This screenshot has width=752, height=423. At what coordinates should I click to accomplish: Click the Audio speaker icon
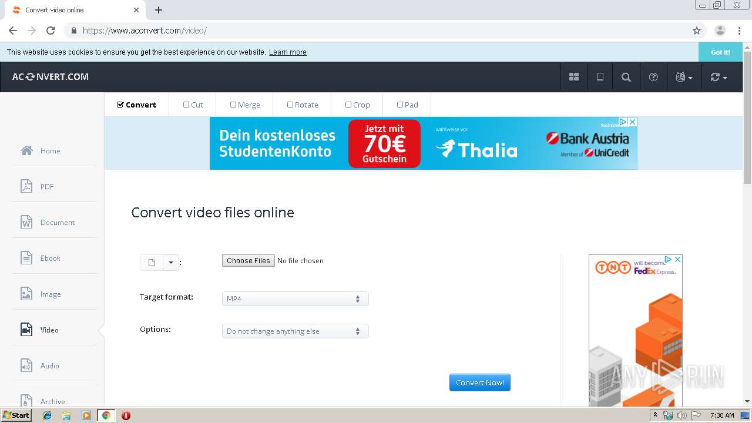pyautogui.click(x=26, y=365)
